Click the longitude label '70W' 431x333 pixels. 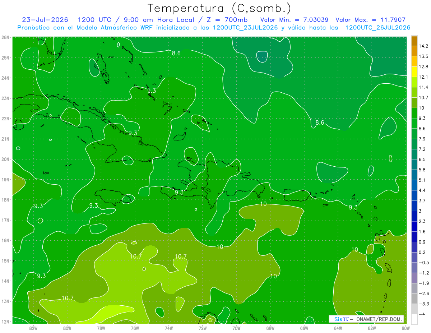(x=236, y=328)
